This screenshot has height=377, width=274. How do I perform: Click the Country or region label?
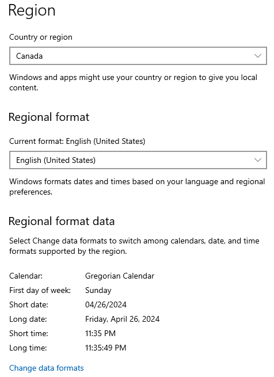click(41, 37)
